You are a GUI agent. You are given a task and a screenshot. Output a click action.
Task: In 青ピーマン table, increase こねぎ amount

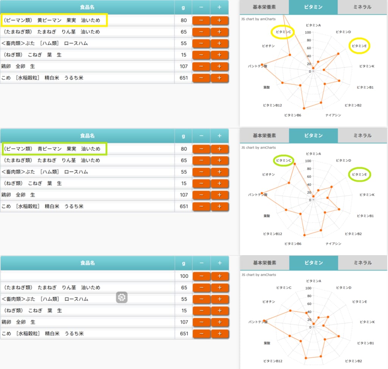219,184
